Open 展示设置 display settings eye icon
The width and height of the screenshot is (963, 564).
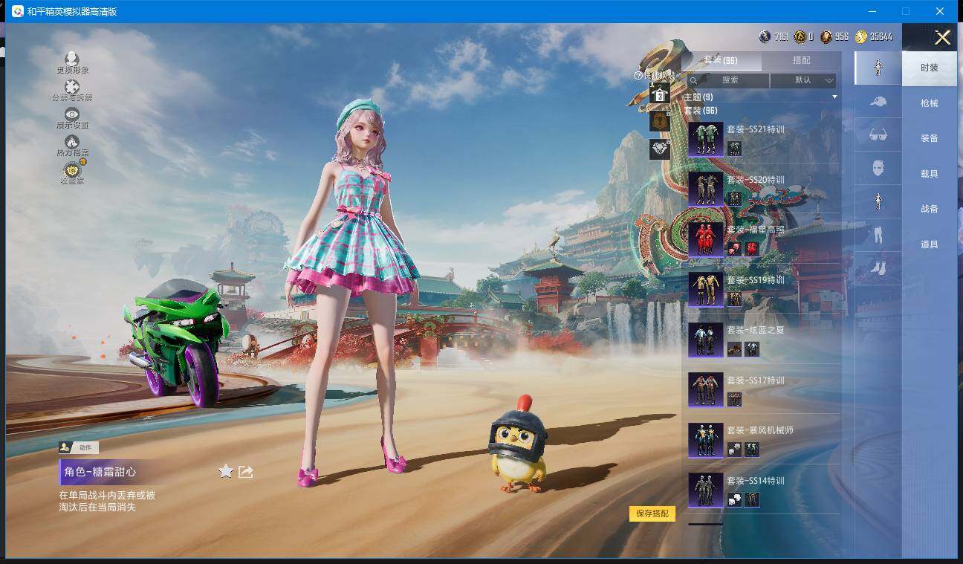[x=72, y=114]
